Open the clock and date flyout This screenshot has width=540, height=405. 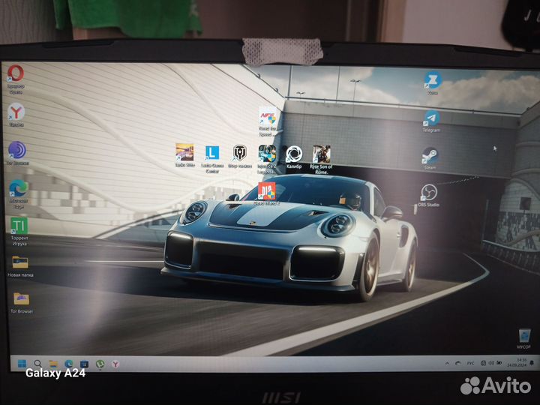point(517,363)
